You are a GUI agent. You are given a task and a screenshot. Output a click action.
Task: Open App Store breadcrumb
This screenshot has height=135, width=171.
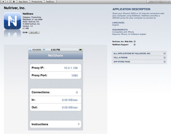pos(23,2)
